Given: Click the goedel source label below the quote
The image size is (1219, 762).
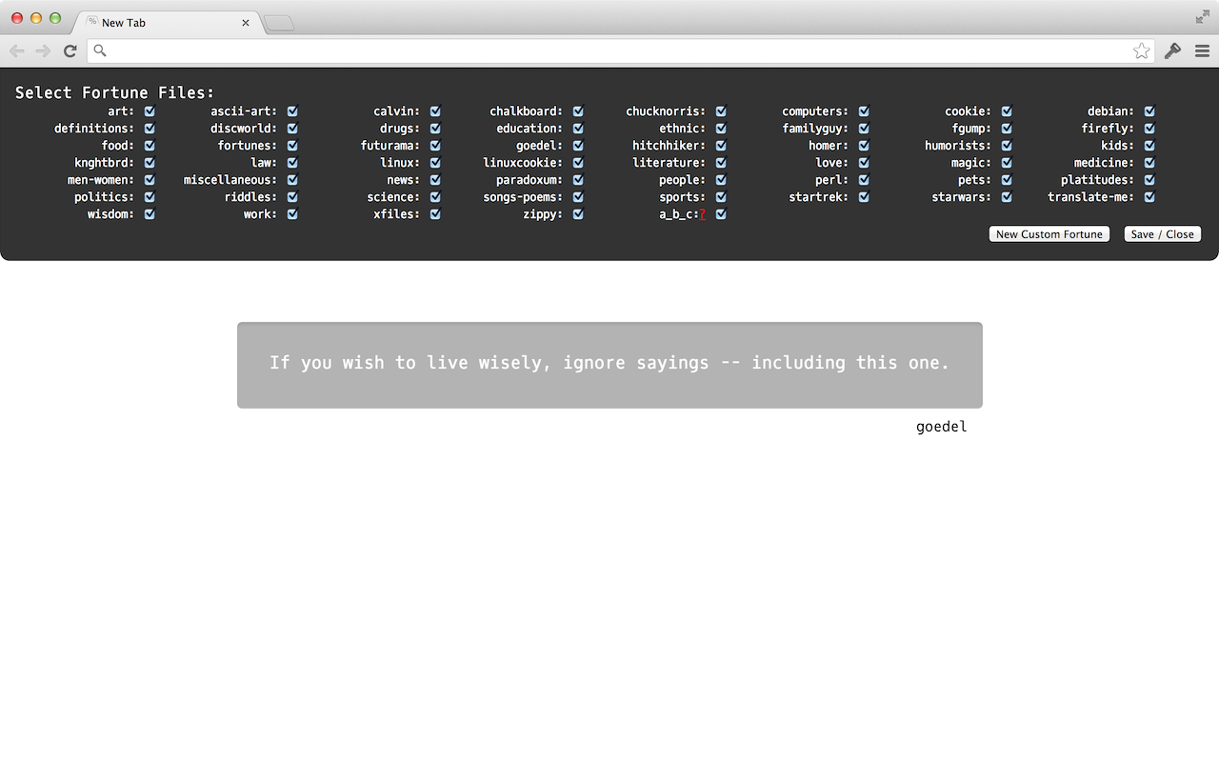Looking at the screenshot, I should point(942,427).
